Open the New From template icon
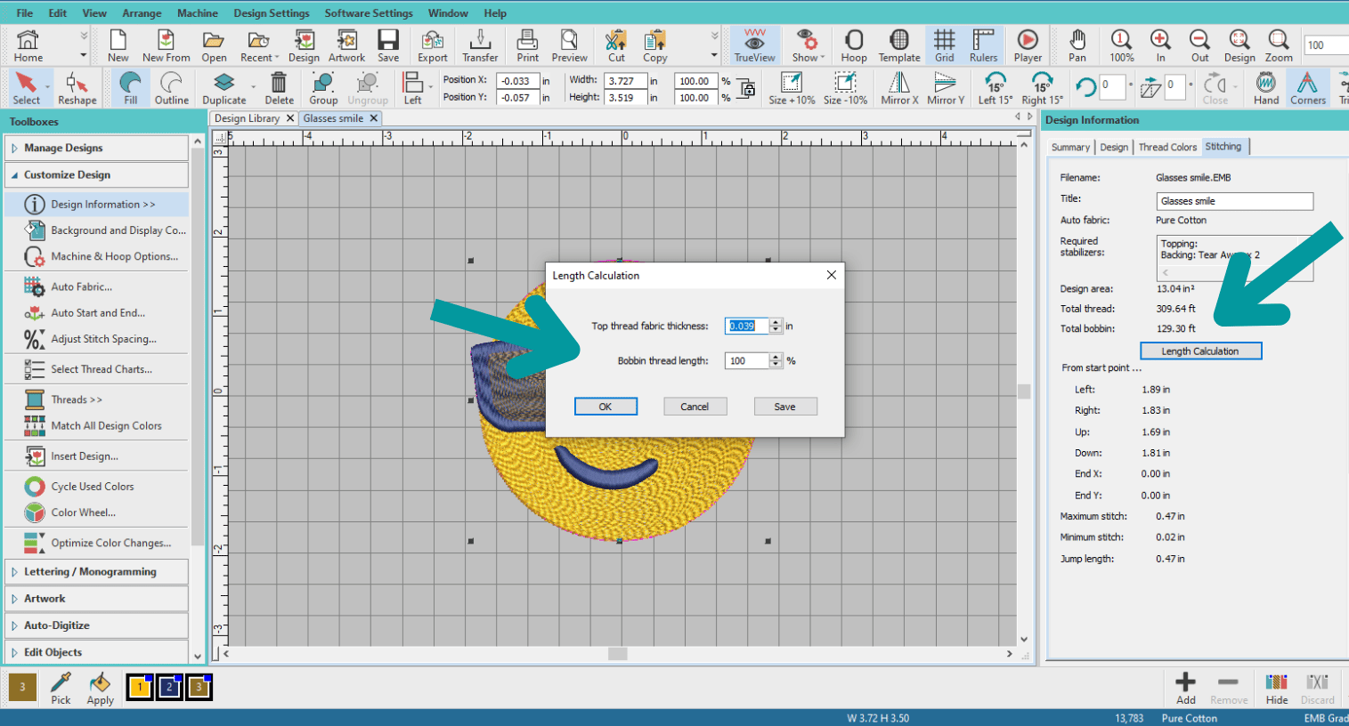 (x=166, y=45)
